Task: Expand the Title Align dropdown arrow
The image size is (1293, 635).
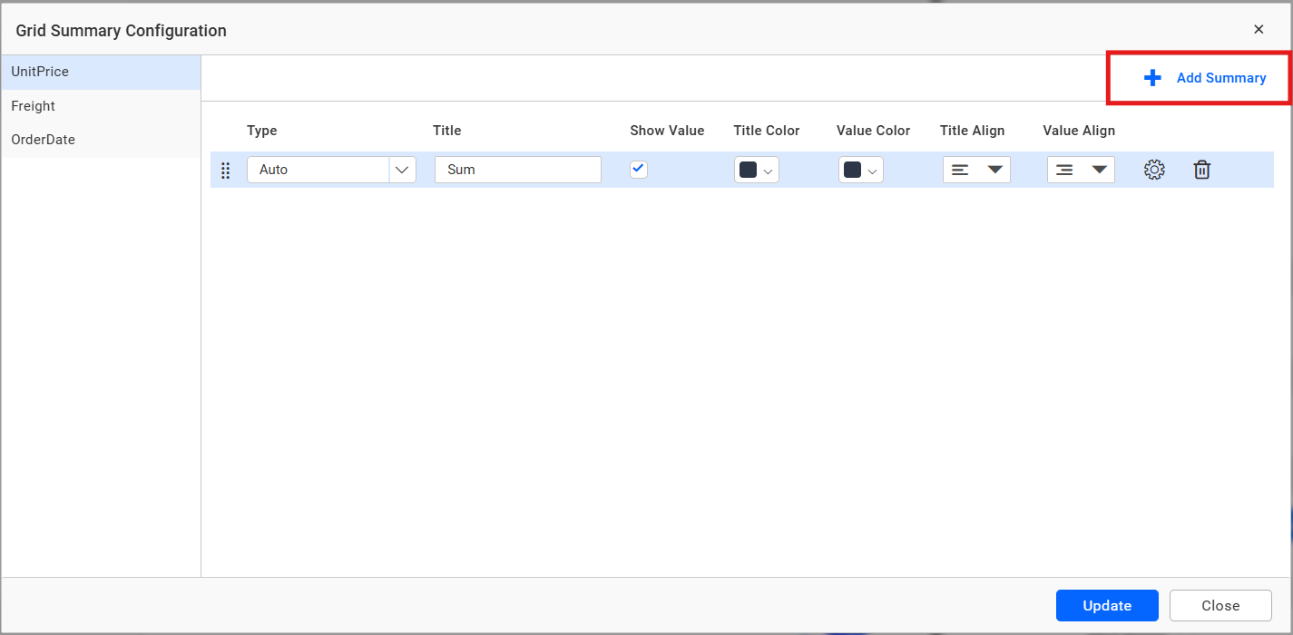Action: pos(994,170)
